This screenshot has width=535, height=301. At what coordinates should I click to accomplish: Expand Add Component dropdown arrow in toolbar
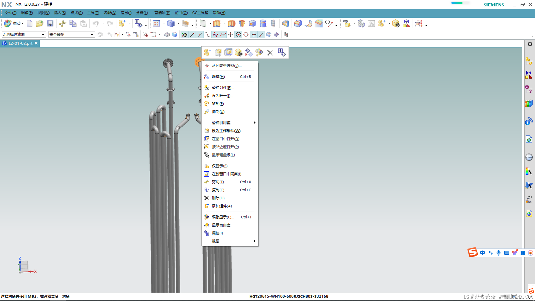pyautogui.click(x=130, y=23)
